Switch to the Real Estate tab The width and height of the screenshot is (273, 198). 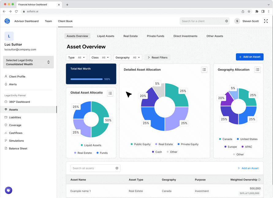130,36
